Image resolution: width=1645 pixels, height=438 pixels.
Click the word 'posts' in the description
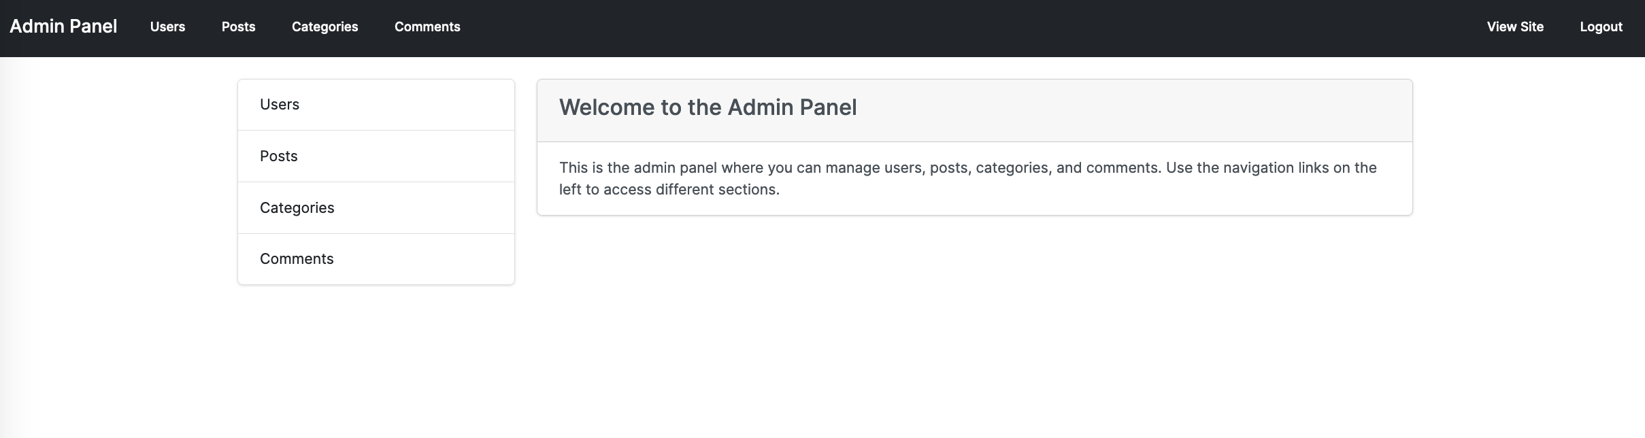[x=950, y=168]
